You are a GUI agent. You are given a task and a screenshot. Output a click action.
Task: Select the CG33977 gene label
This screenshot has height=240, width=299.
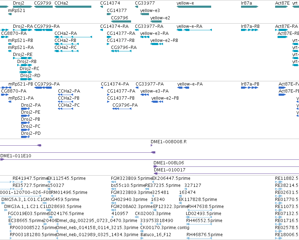pyautogui.click(x=145, y=3)
